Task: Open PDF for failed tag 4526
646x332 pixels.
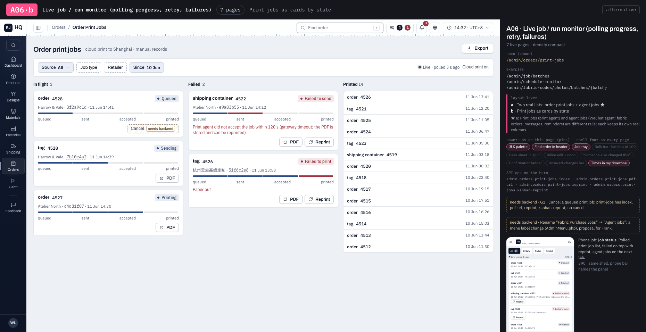Action: (x=291, y=199)
